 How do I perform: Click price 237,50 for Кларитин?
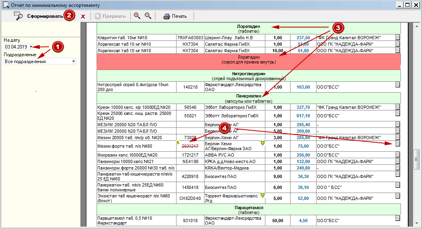pyautogui.click(x=304, y=38)
